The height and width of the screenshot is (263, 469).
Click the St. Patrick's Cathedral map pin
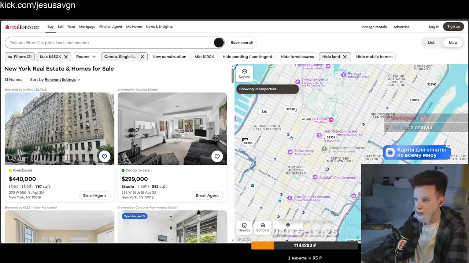pyautogui.click(x=324, y=149)
